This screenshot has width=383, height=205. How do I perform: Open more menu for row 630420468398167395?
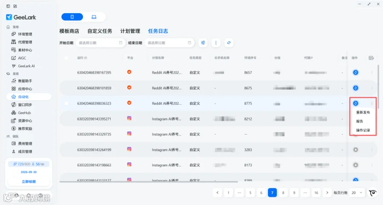(x=372, y=73)
